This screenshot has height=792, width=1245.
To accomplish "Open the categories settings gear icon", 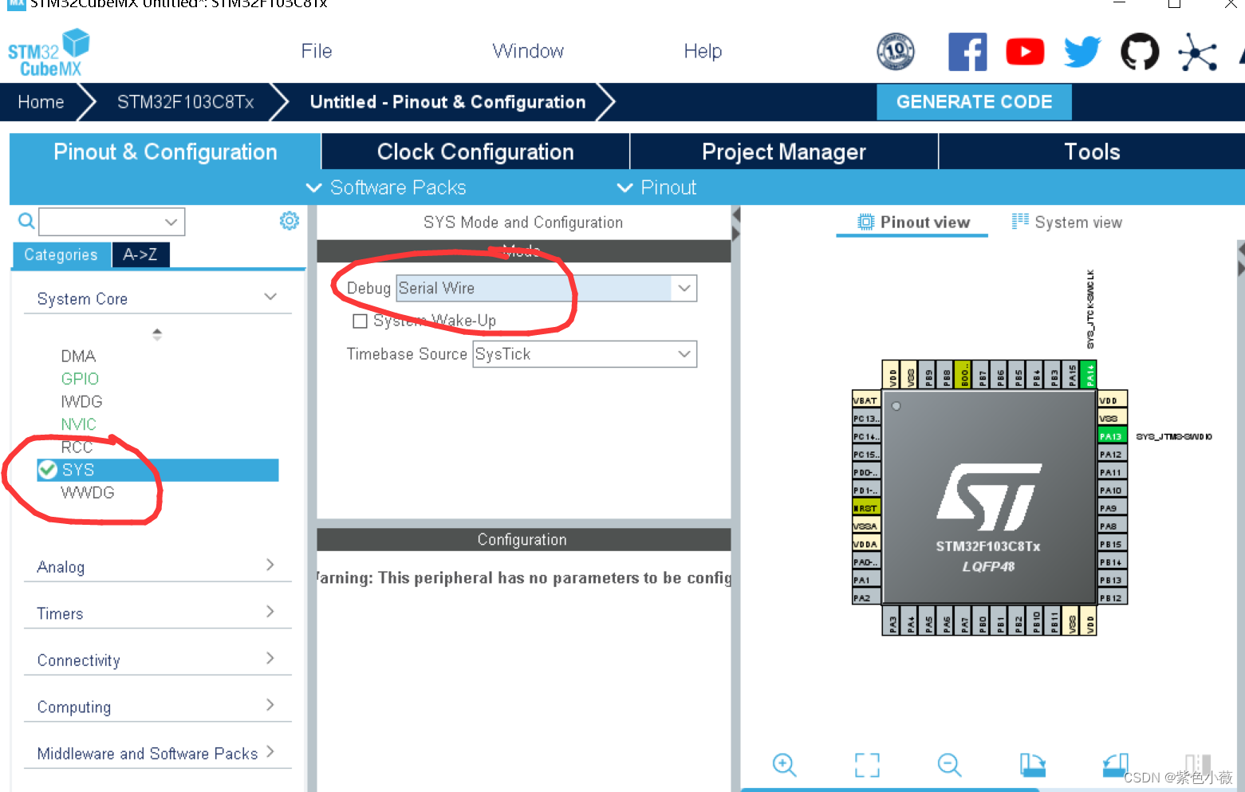I will [x=290, y=221].
